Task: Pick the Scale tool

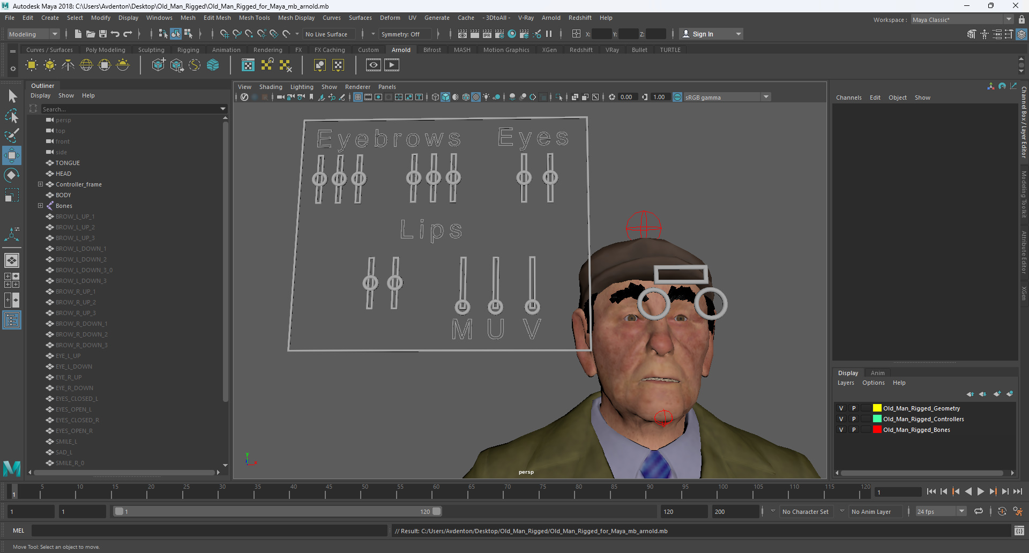Action: pos(12,195)
